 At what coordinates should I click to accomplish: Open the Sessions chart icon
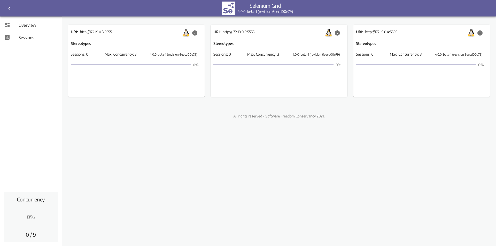[7, 37]
